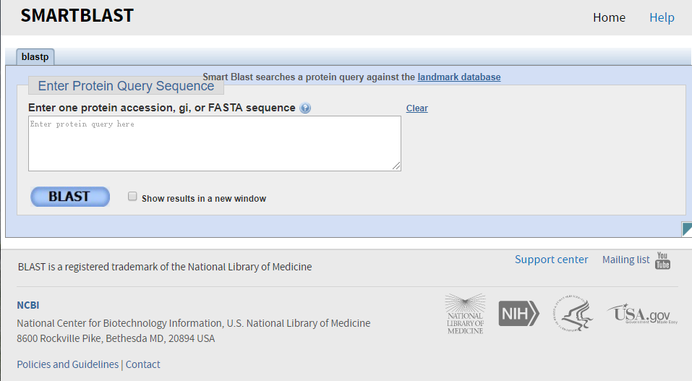Click the Clear link
This screenshot has width=692, height=381.
point(417,108)
